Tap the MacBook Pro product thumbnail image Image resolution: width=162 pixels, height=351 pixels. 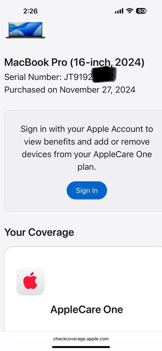tap(26, 30)
